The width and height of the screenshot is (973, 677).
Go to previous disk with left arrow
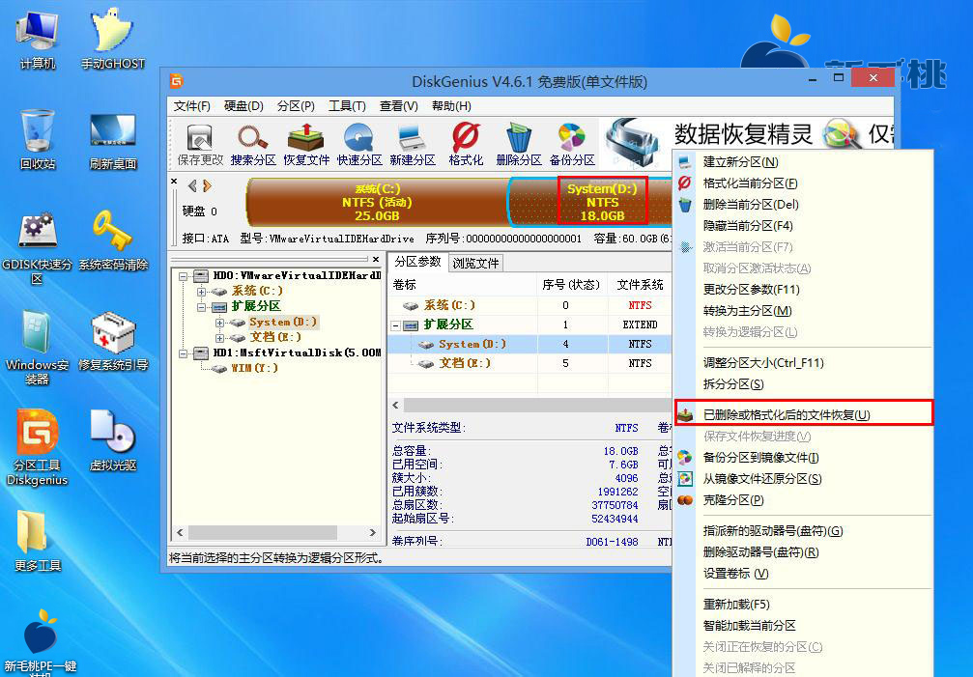coord(192,185)
